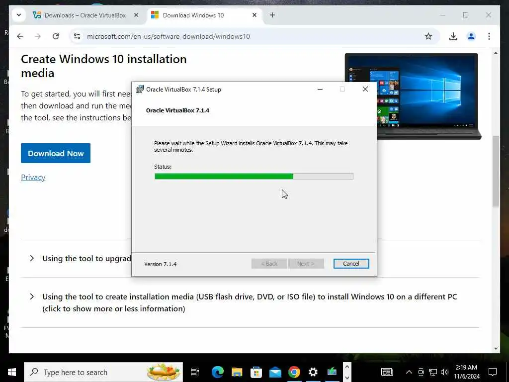509x382 pixels.
Task: Open the taskbar clock and date
Action: coord(466,372)
